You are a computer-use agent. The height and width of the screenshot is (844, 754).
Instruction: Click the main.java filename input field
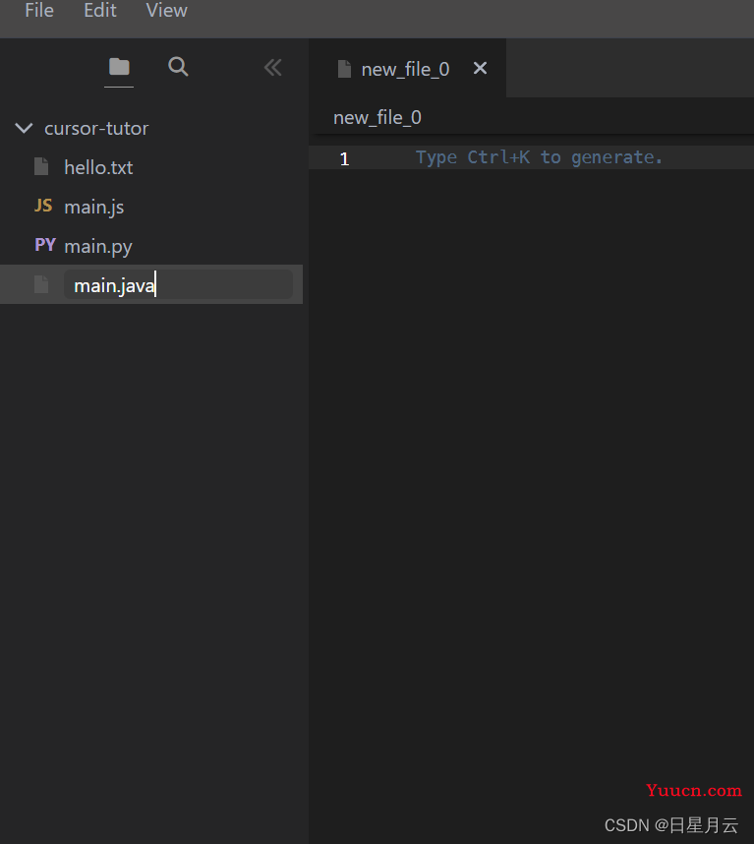point(179,284)
